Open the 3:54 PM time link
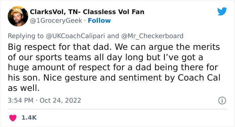235x127 pixels. [20, 100]
